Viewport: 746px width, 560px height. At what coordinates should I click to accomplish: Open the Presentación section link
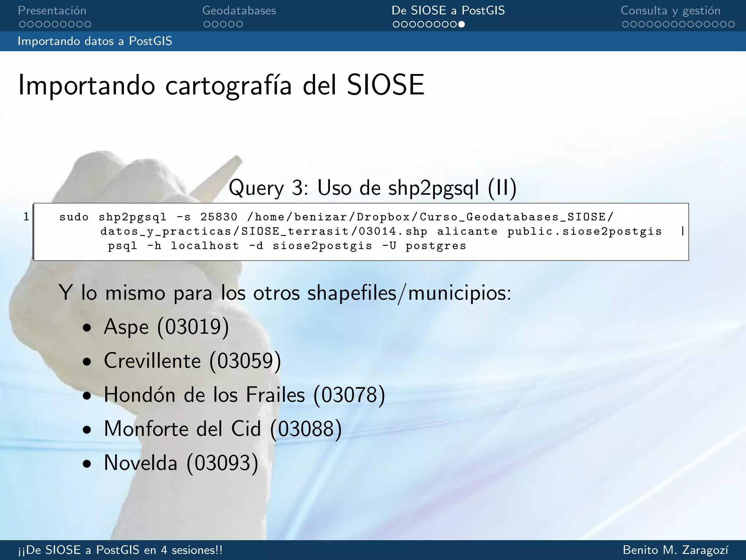pyautogui.click(x=52, y=11)
